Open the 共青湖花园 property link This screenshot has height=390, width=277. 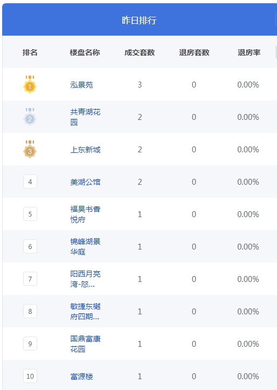point(85,117)
